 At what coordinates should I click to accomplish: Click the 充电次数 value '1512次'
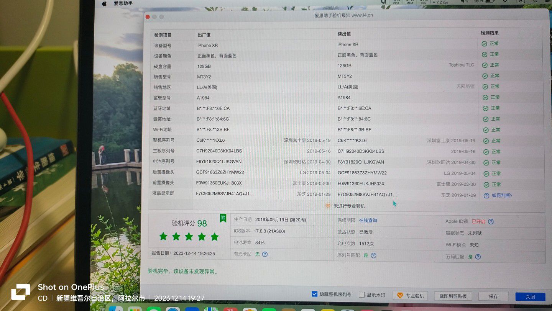(366, 244)
